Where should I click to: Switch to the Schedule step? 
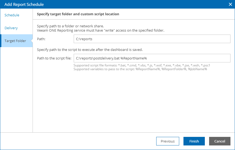(12, 15)
